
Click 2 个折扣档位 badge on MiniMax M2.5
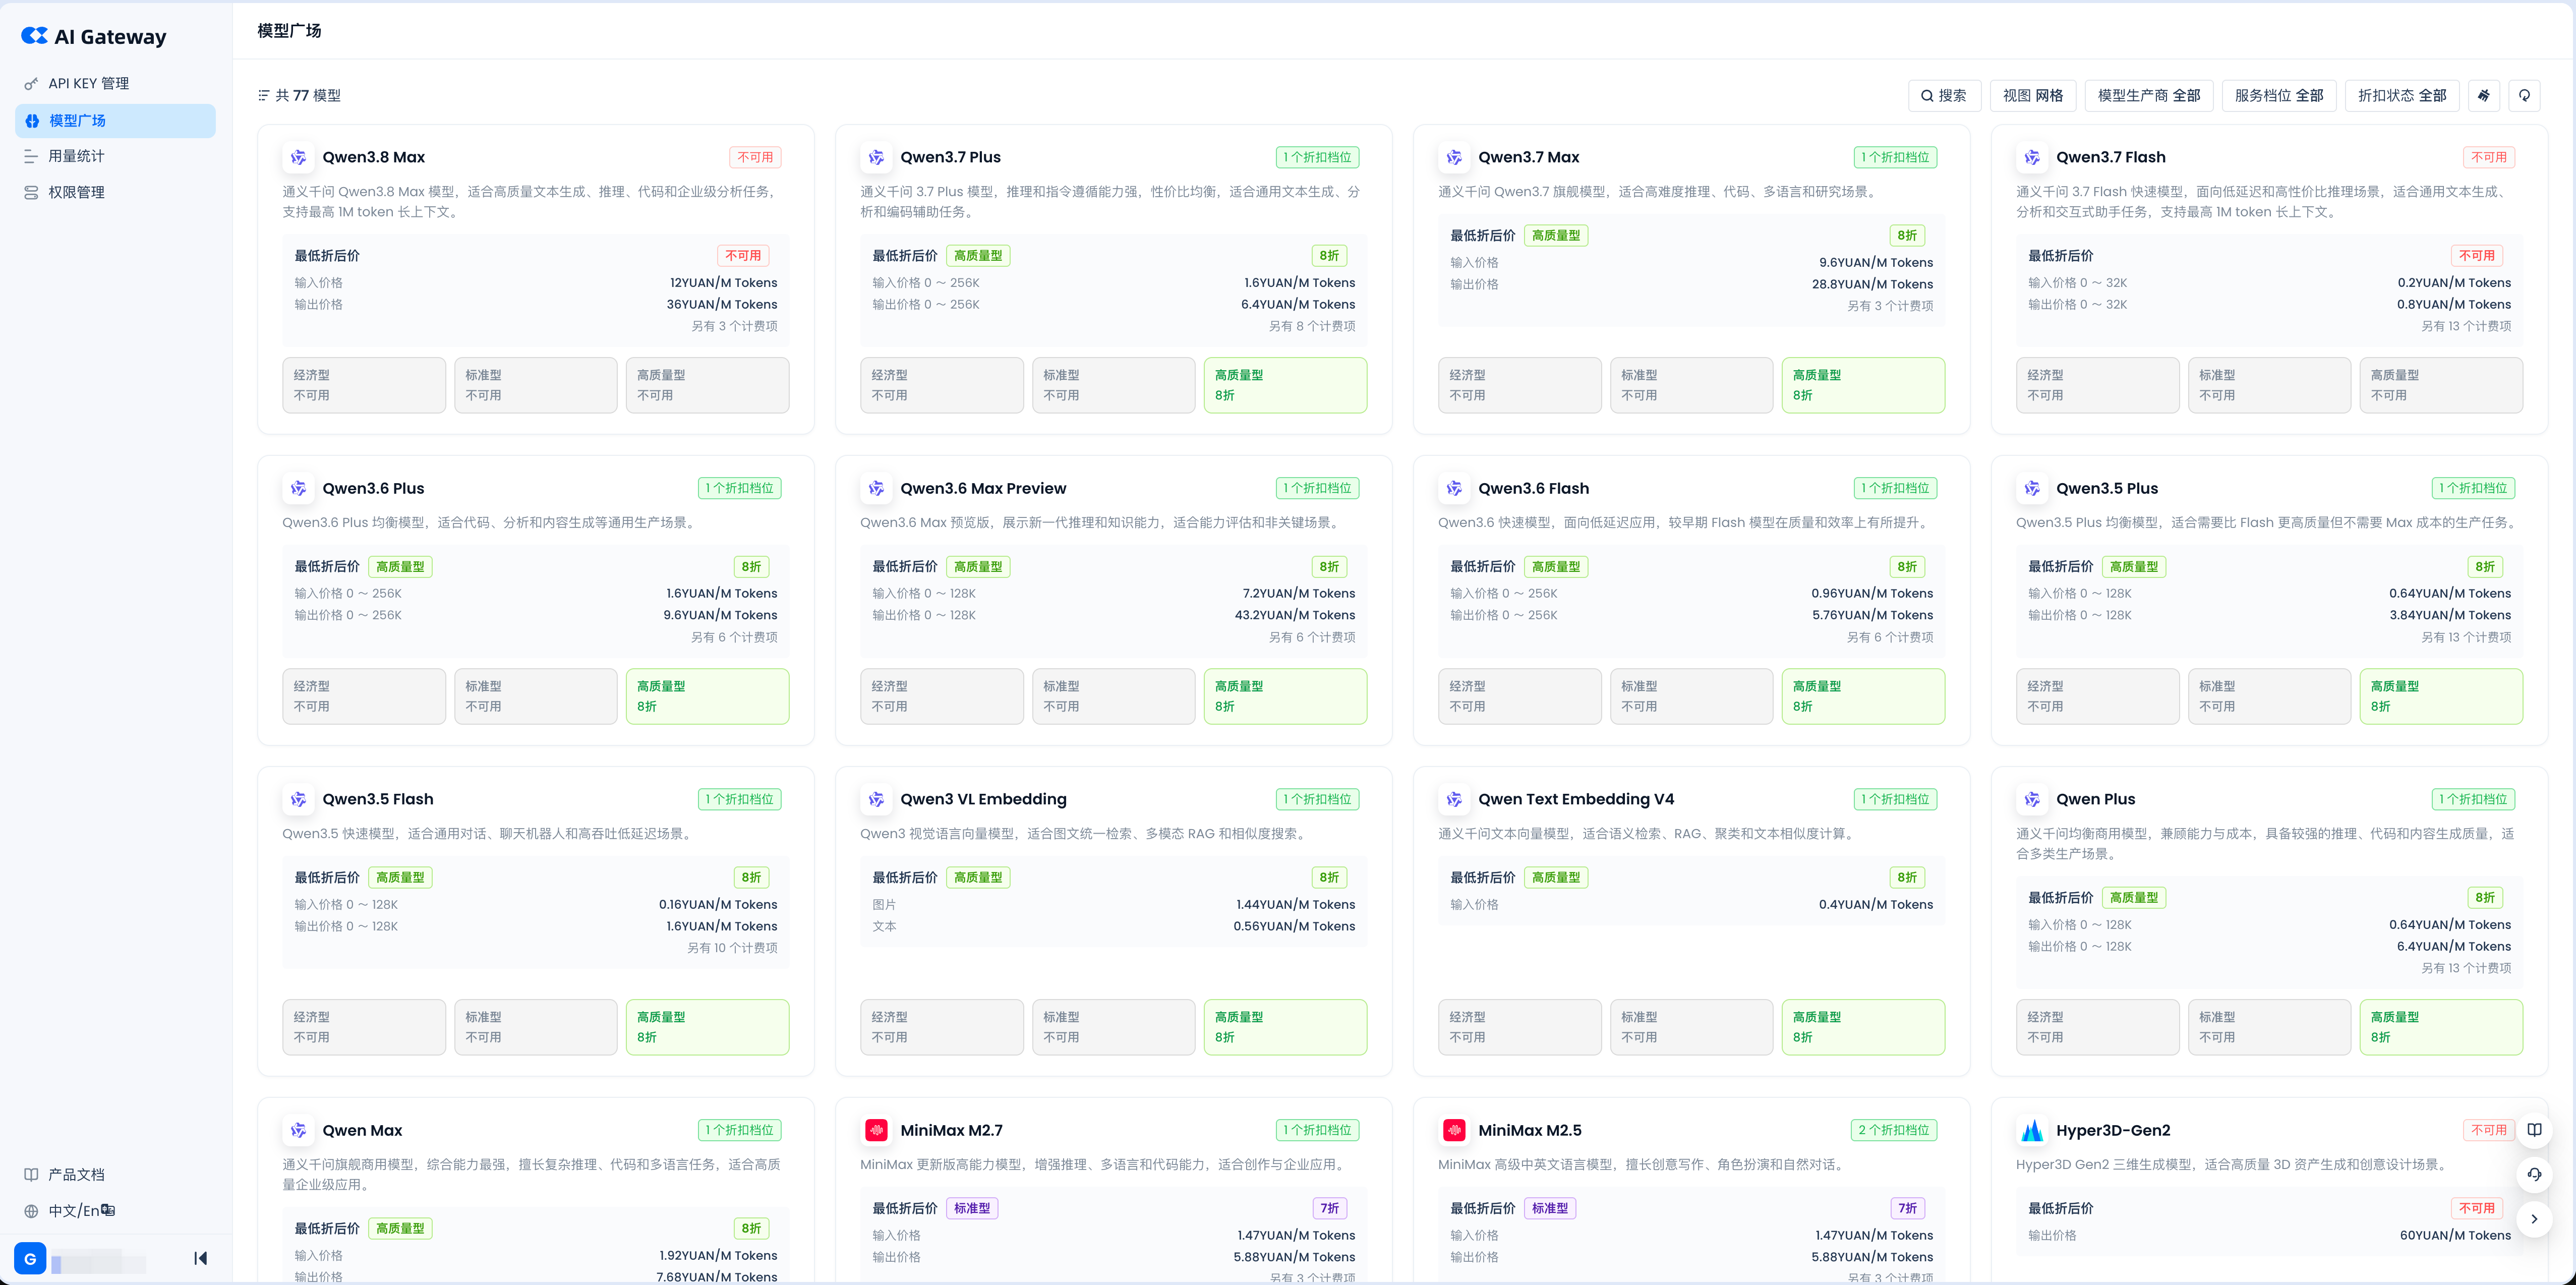(x=1894, y=1130)
